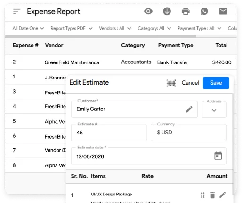This screenshot has width=243, height=203.
Task: Click the eye preview icon
Action: coord(148,11)
